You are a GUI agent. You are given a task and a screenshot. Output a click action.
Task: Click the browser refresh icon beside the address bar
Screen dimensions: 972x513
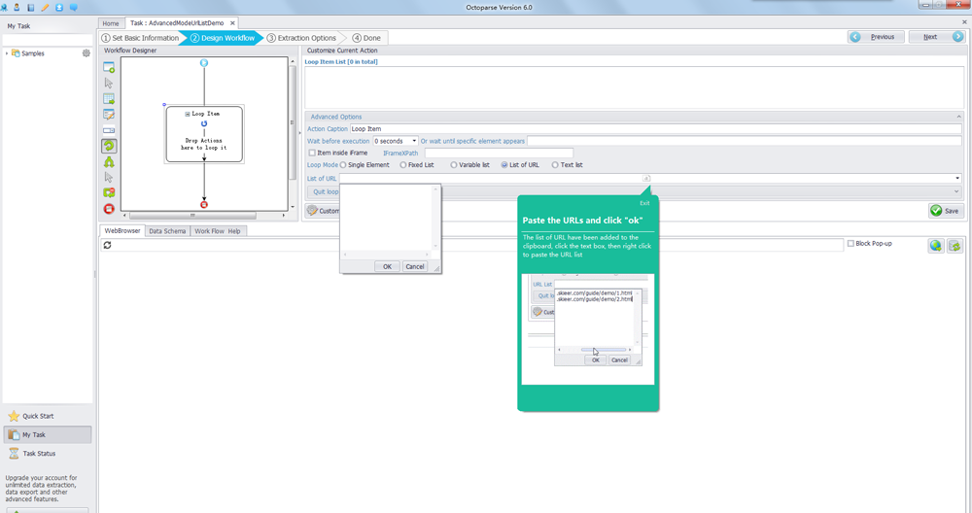point(107,246)
